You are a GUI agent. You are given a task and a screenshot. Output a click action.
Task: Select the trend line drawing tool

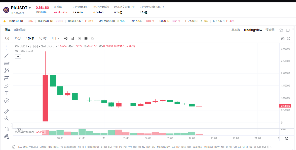pyautogui.click(x=7, y=55)
